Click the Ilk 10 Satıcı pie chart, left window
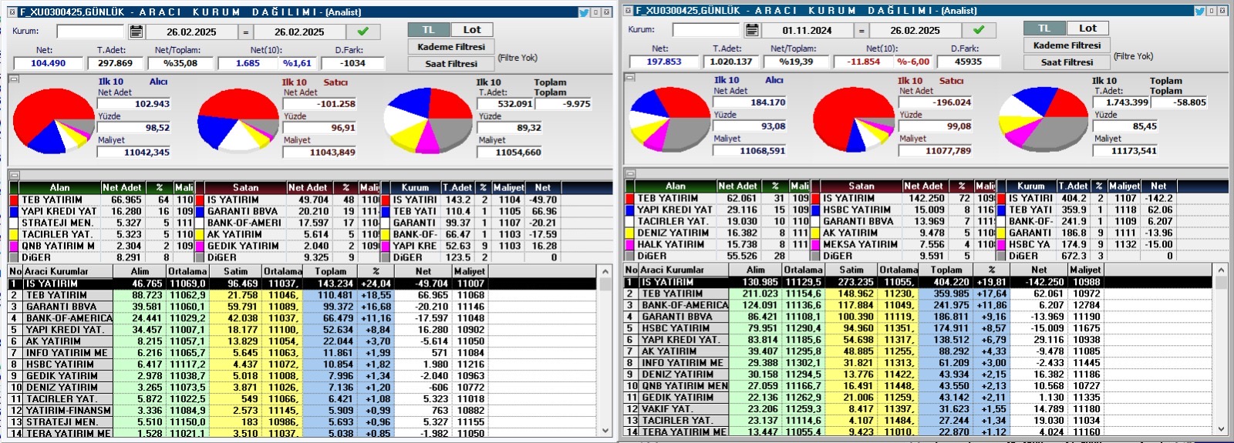This screenshot has width=1234, height=443. [238, 122]
